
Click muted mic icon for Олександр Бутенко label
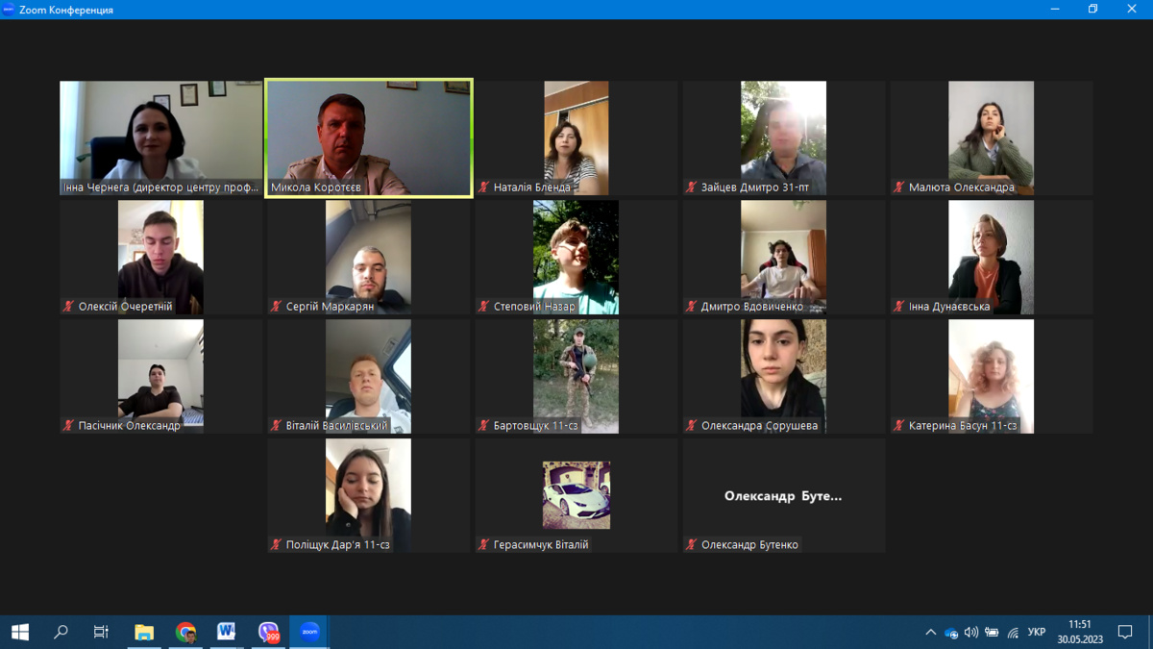692,544
